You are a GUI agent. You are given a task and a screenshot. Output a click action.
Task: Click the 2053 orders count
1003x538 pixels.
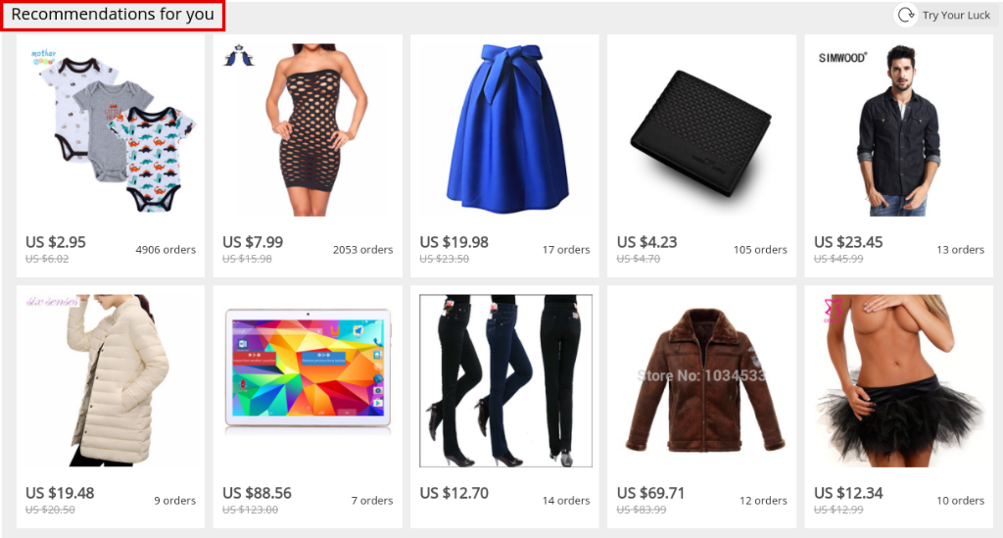362,250
